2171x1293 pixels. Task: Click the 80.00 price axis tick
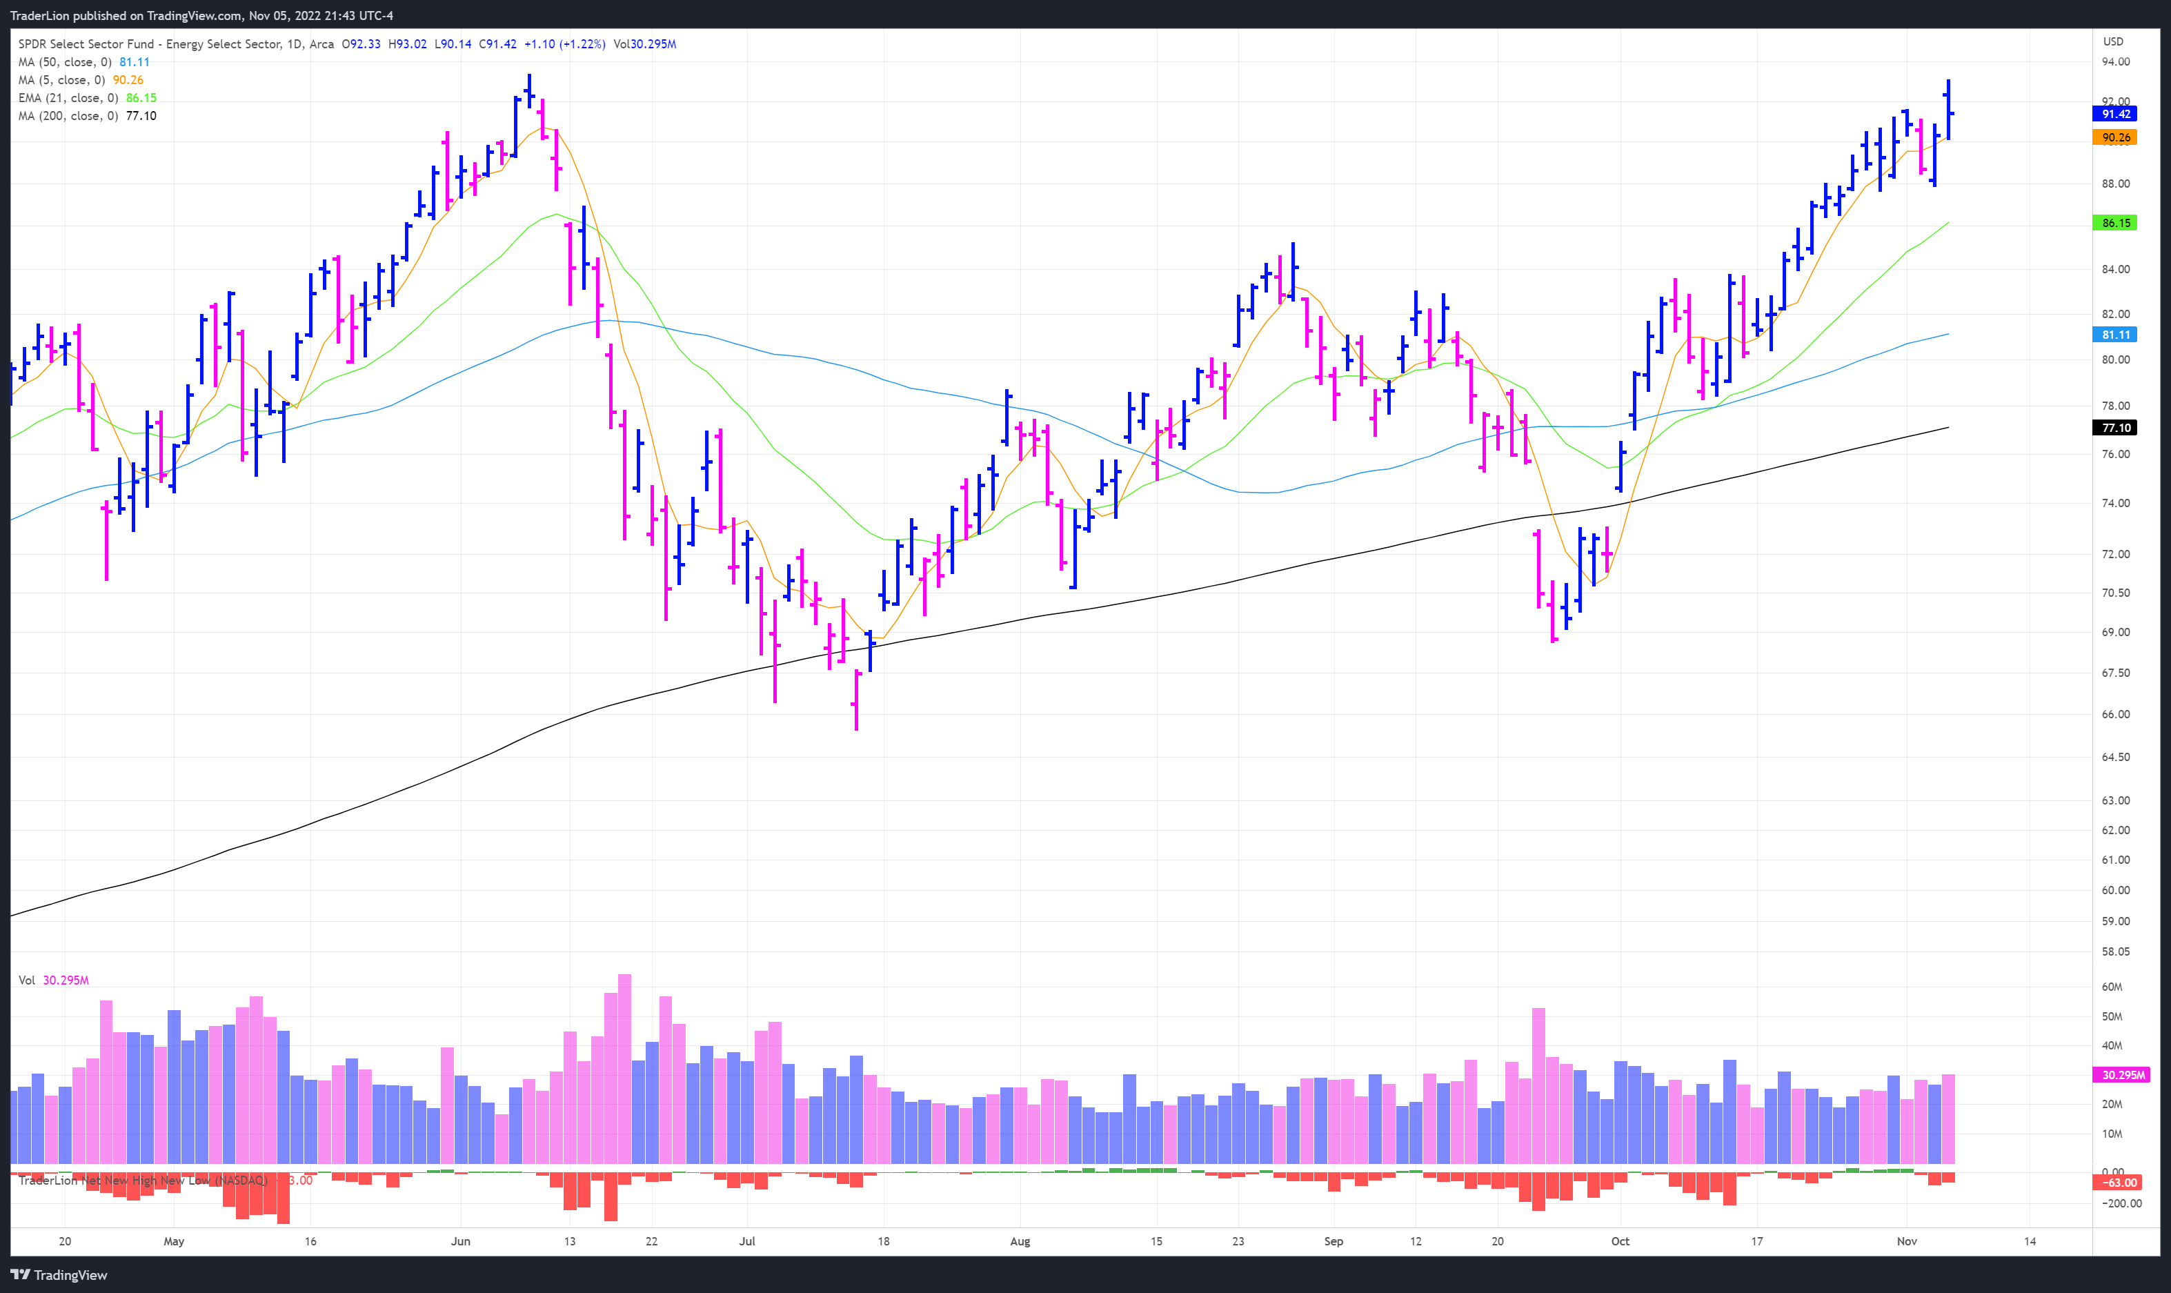pos(2115,360)
